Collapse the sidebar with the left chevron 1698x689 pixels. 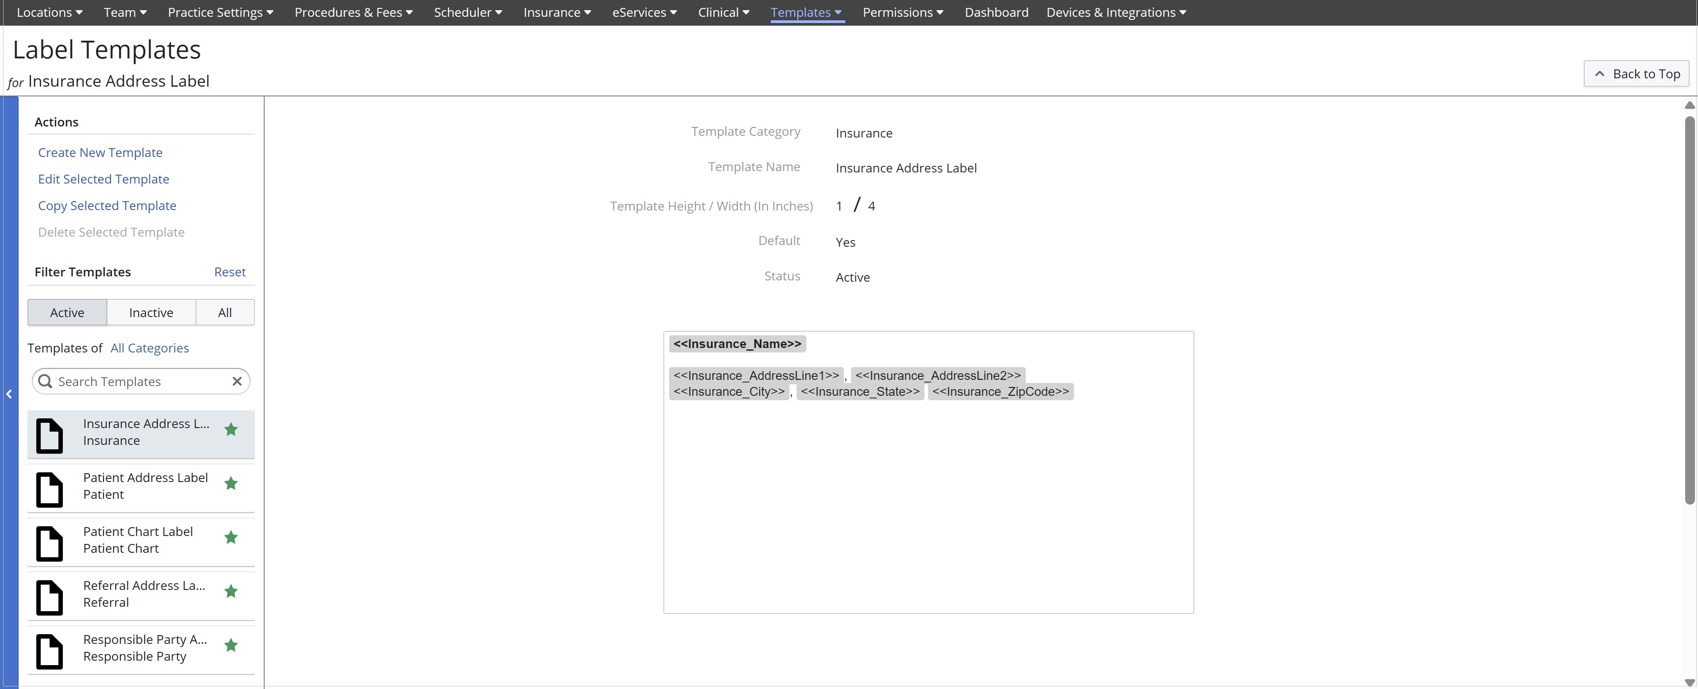point(9,394)
